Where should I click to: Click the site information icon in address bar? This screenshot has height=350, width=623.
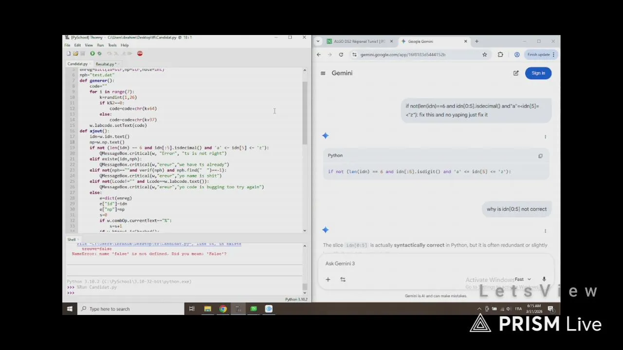[x=354, y=54]
